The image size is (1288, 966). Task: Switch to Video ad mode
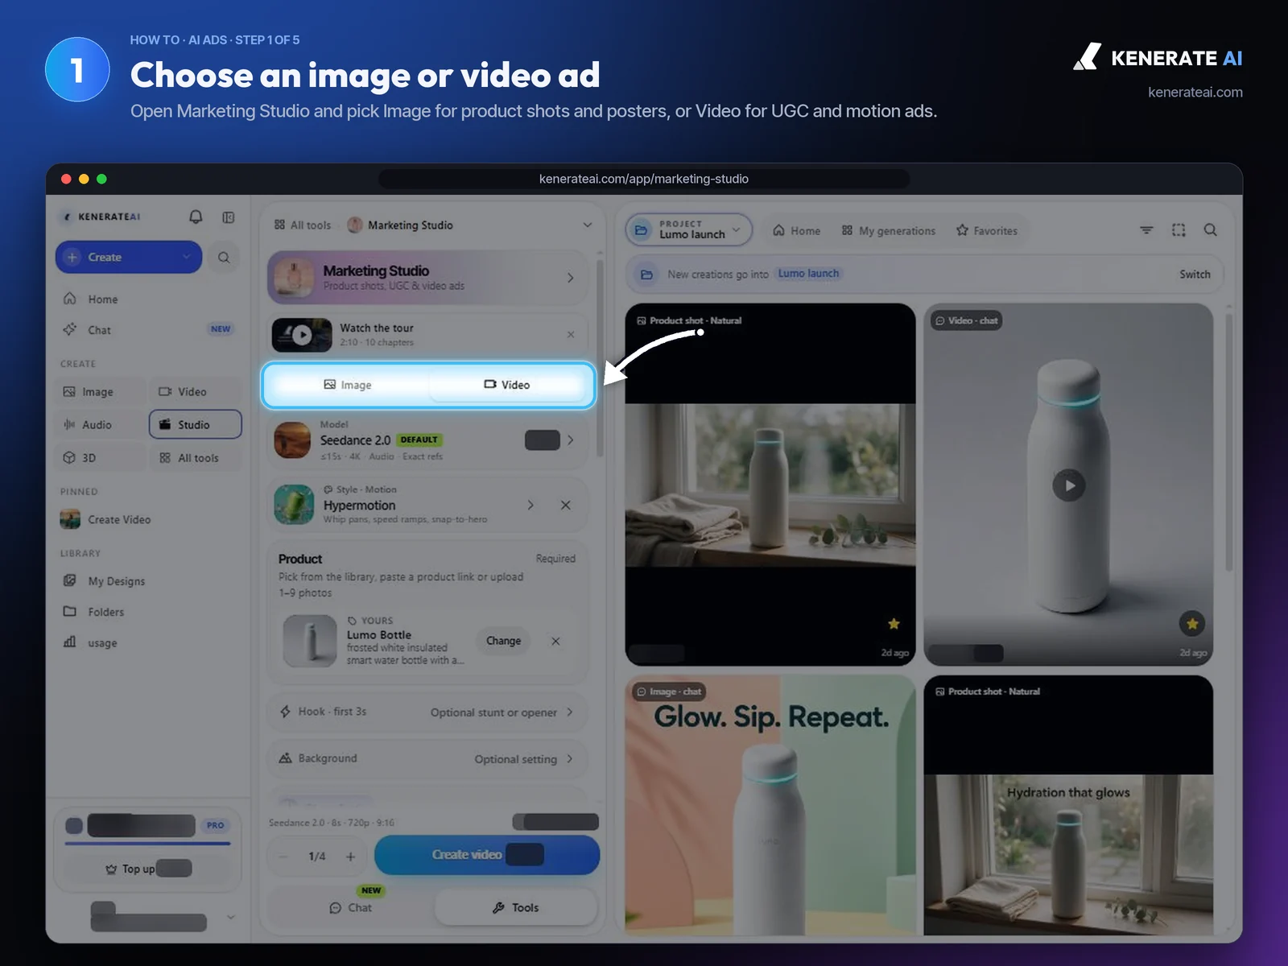tap(507, 385)
